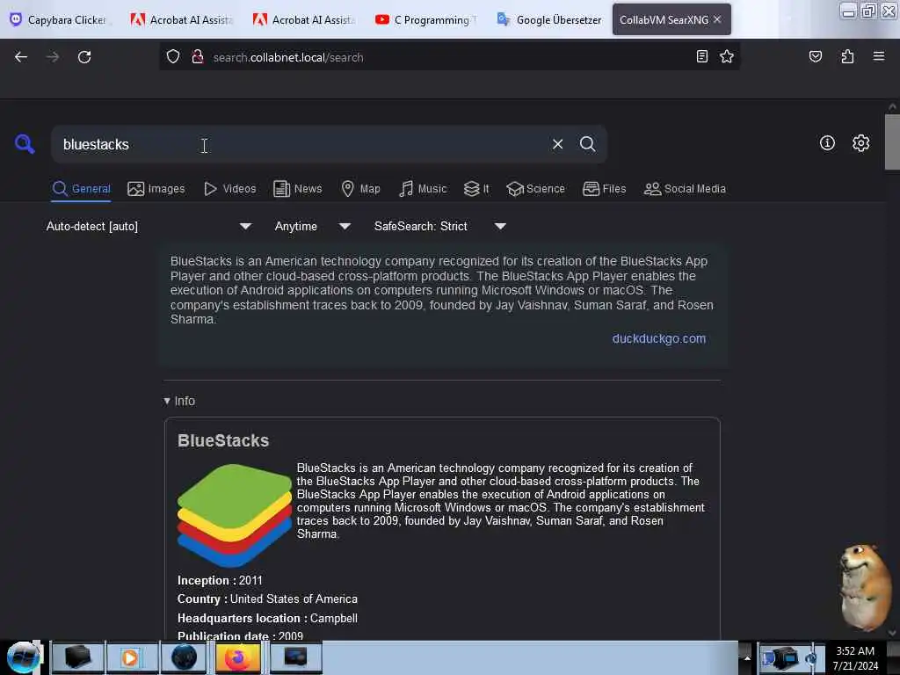Switch to the Videos category
Viewport: 900px width, 675px height.
click(x=229, y=189)
